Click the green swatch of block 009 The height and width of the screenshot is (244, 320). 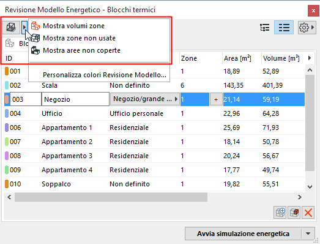(x=7, y=170)
